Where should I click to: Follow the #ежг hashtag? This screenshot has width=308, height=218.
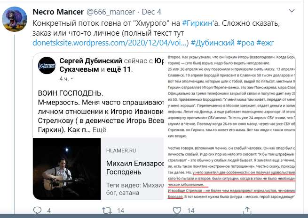pyautogui.click(x=265, y=43)
